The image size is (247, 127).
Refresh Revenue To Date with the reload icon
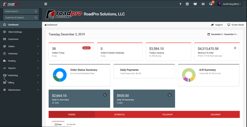tap(235, 48)
